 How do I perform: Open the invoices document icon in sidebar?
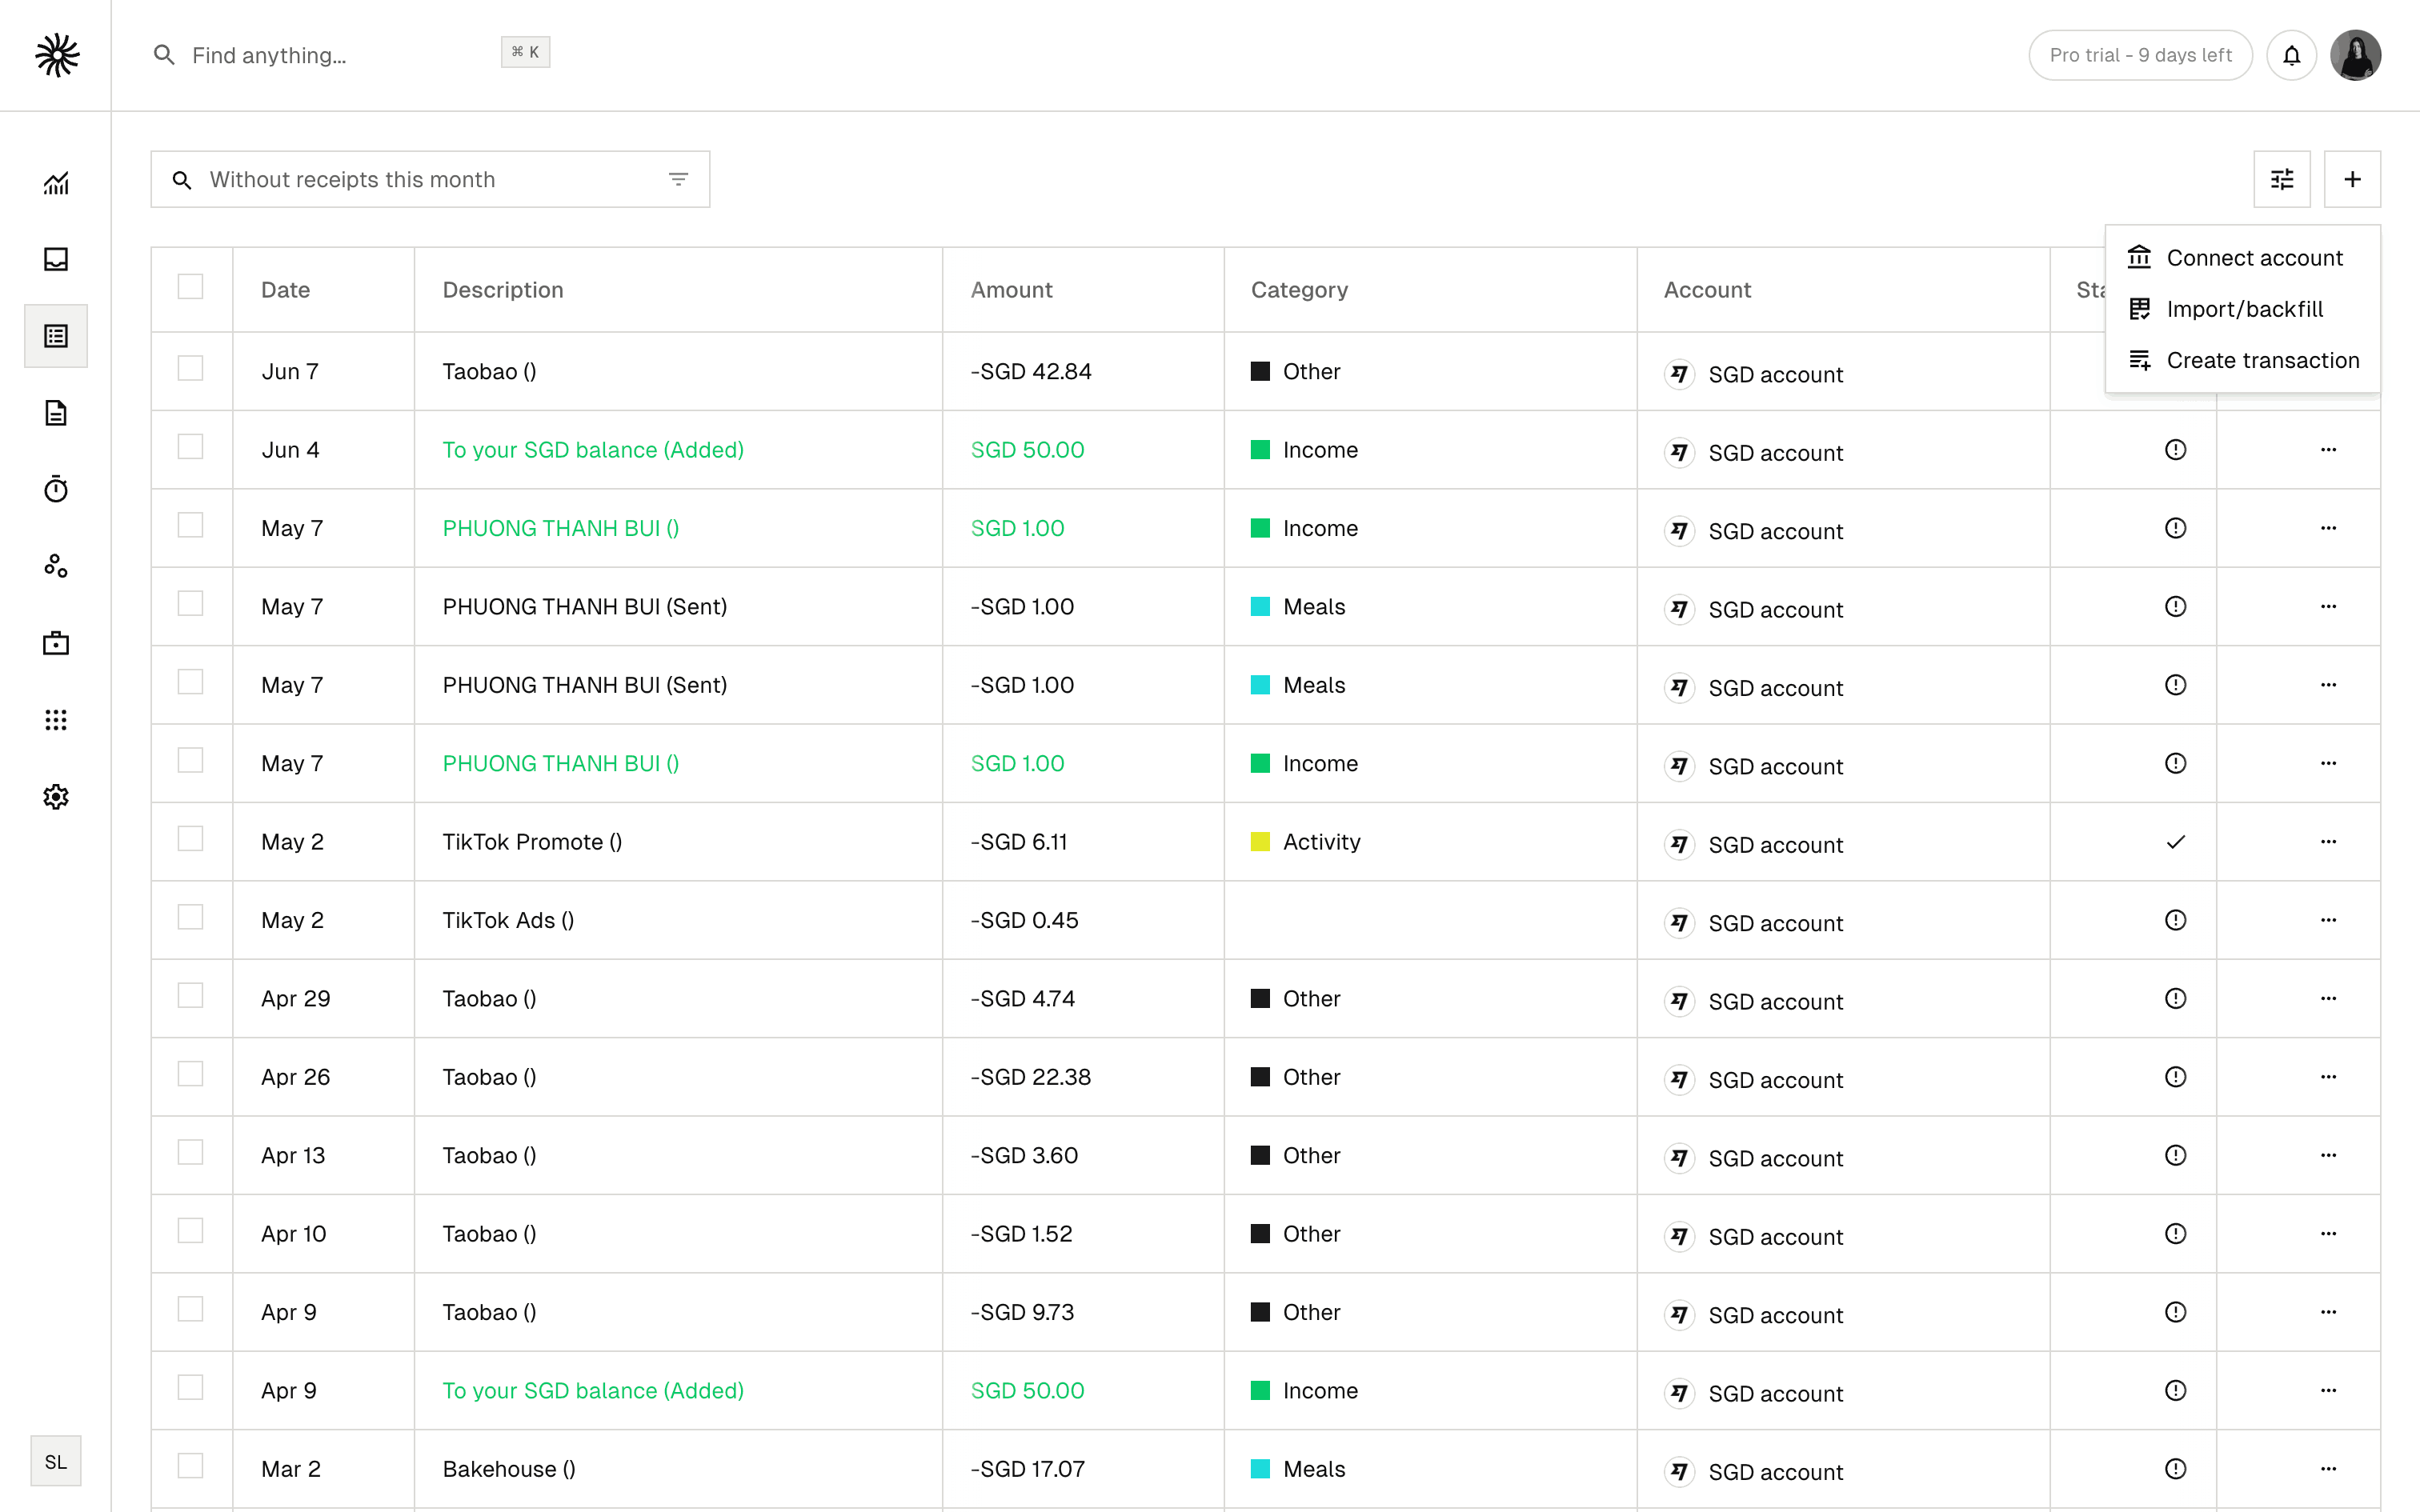[x=56, y=413]
